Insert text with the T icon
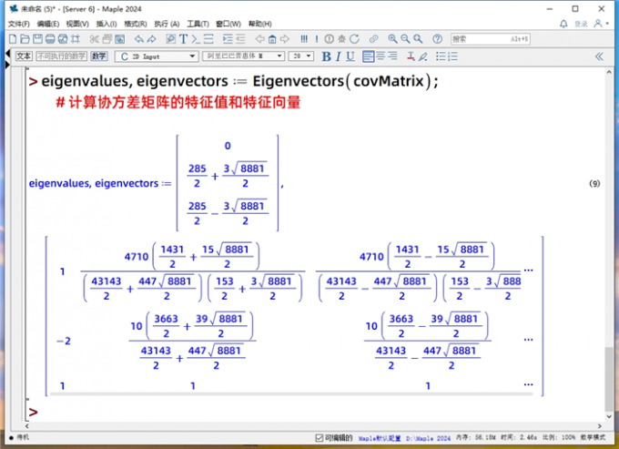 [x=183, y=38]
